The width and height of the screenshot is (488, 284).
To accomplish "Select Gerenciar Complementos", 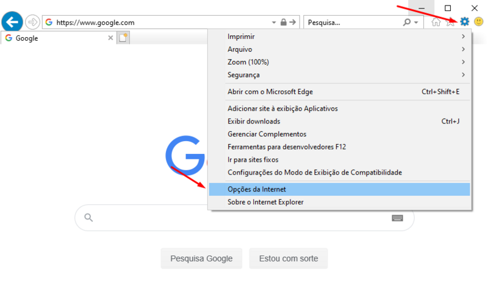I will coord(339,134).
